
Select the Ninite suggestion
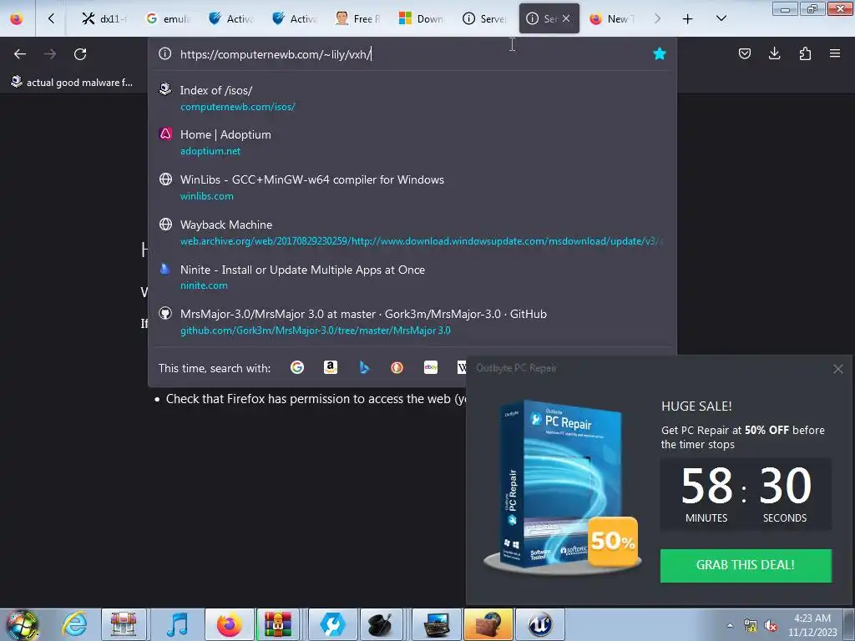pyautogui.click(x=412, y=277)
